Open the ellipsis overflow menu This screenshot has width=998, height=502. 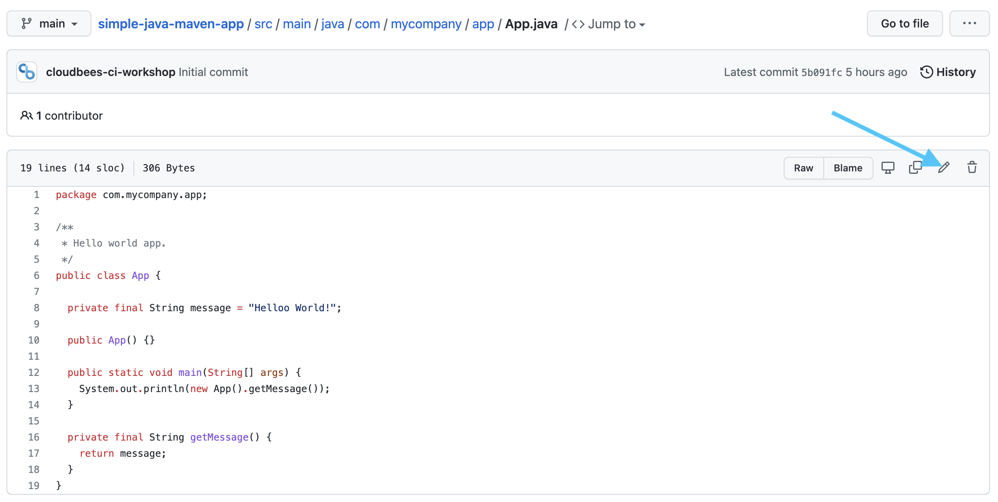click(969, 23)
